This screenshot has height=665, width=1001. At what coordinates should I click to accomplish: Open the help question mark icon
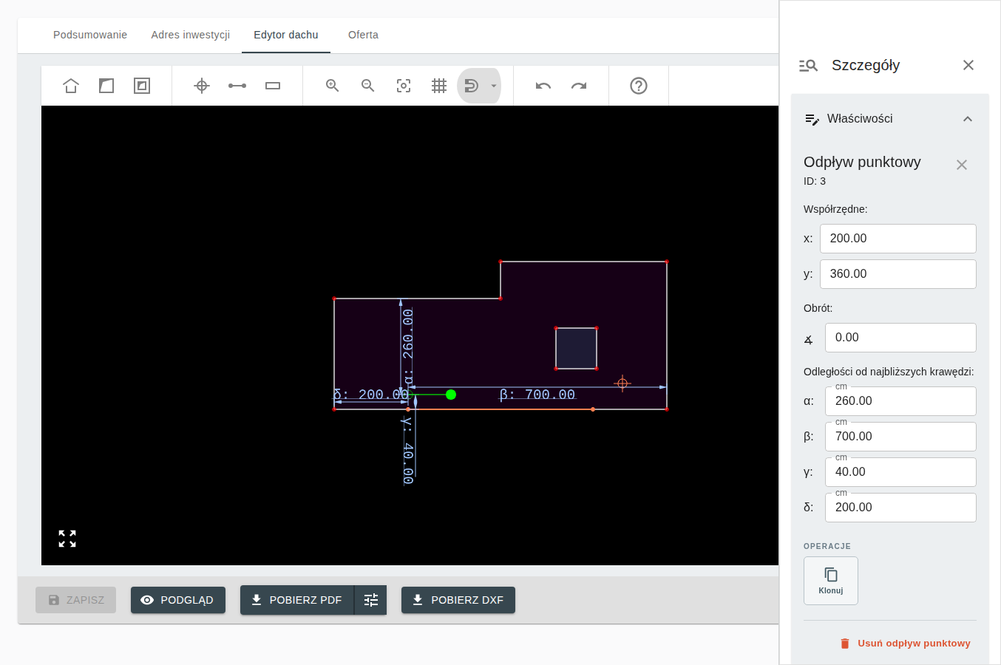[639, 86]
